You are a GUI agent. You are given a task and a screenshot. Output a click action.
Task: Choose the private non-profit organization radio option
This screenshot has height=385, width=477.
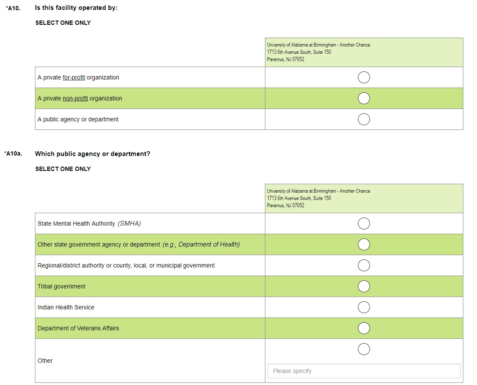[x=364, y=98]
